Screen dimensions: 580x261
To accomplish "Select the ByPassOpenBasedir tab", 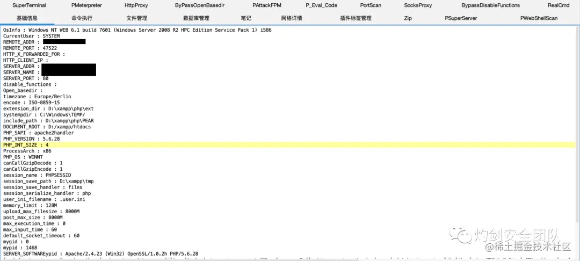I will (x=200, y=5).
